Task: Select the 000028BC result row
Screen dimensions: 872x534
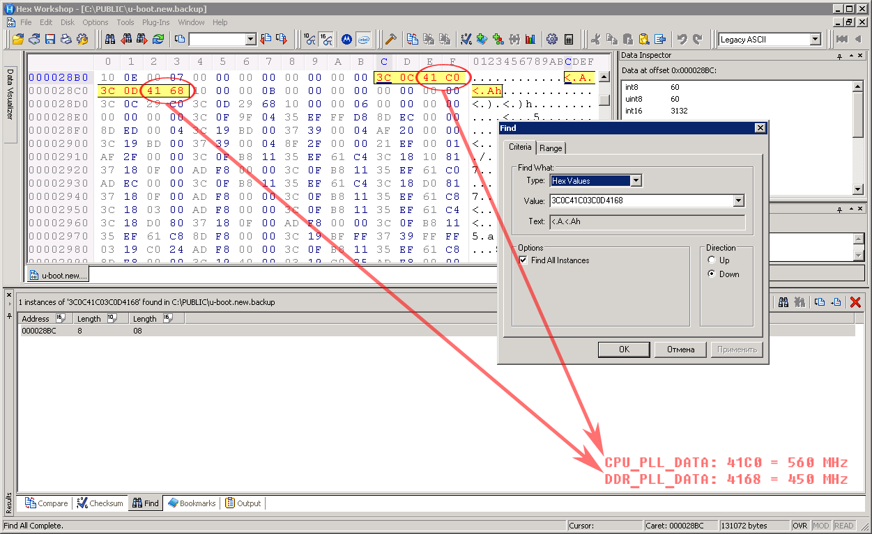Action: click(x=39, y=331)
